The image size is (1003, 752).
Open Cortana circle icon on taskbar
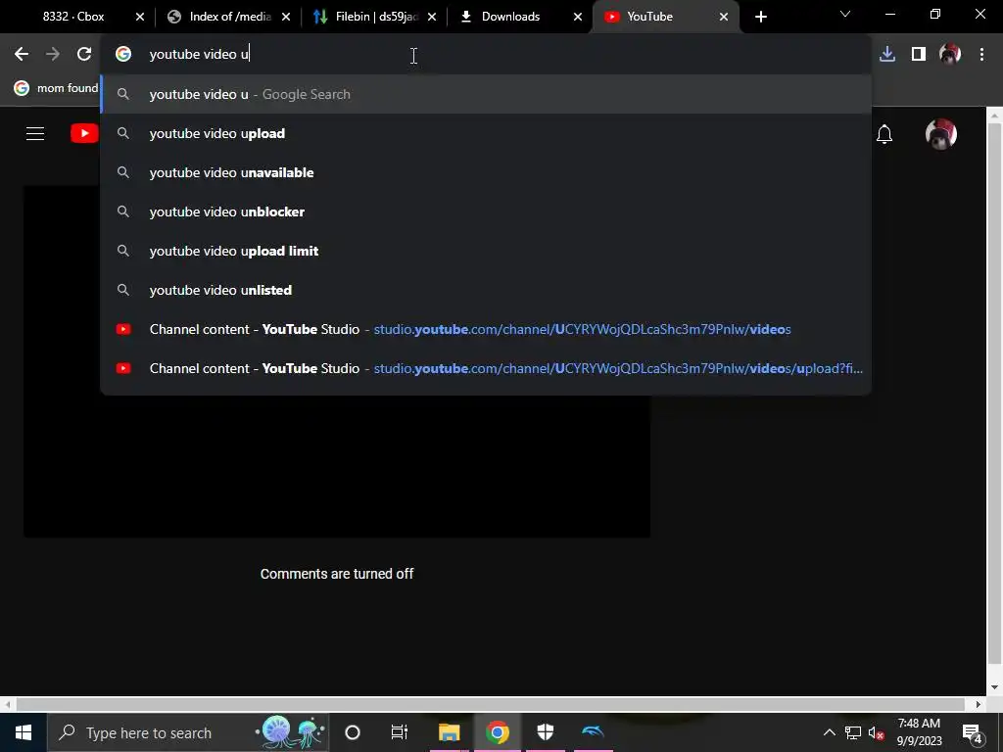[x=353, y=732]
